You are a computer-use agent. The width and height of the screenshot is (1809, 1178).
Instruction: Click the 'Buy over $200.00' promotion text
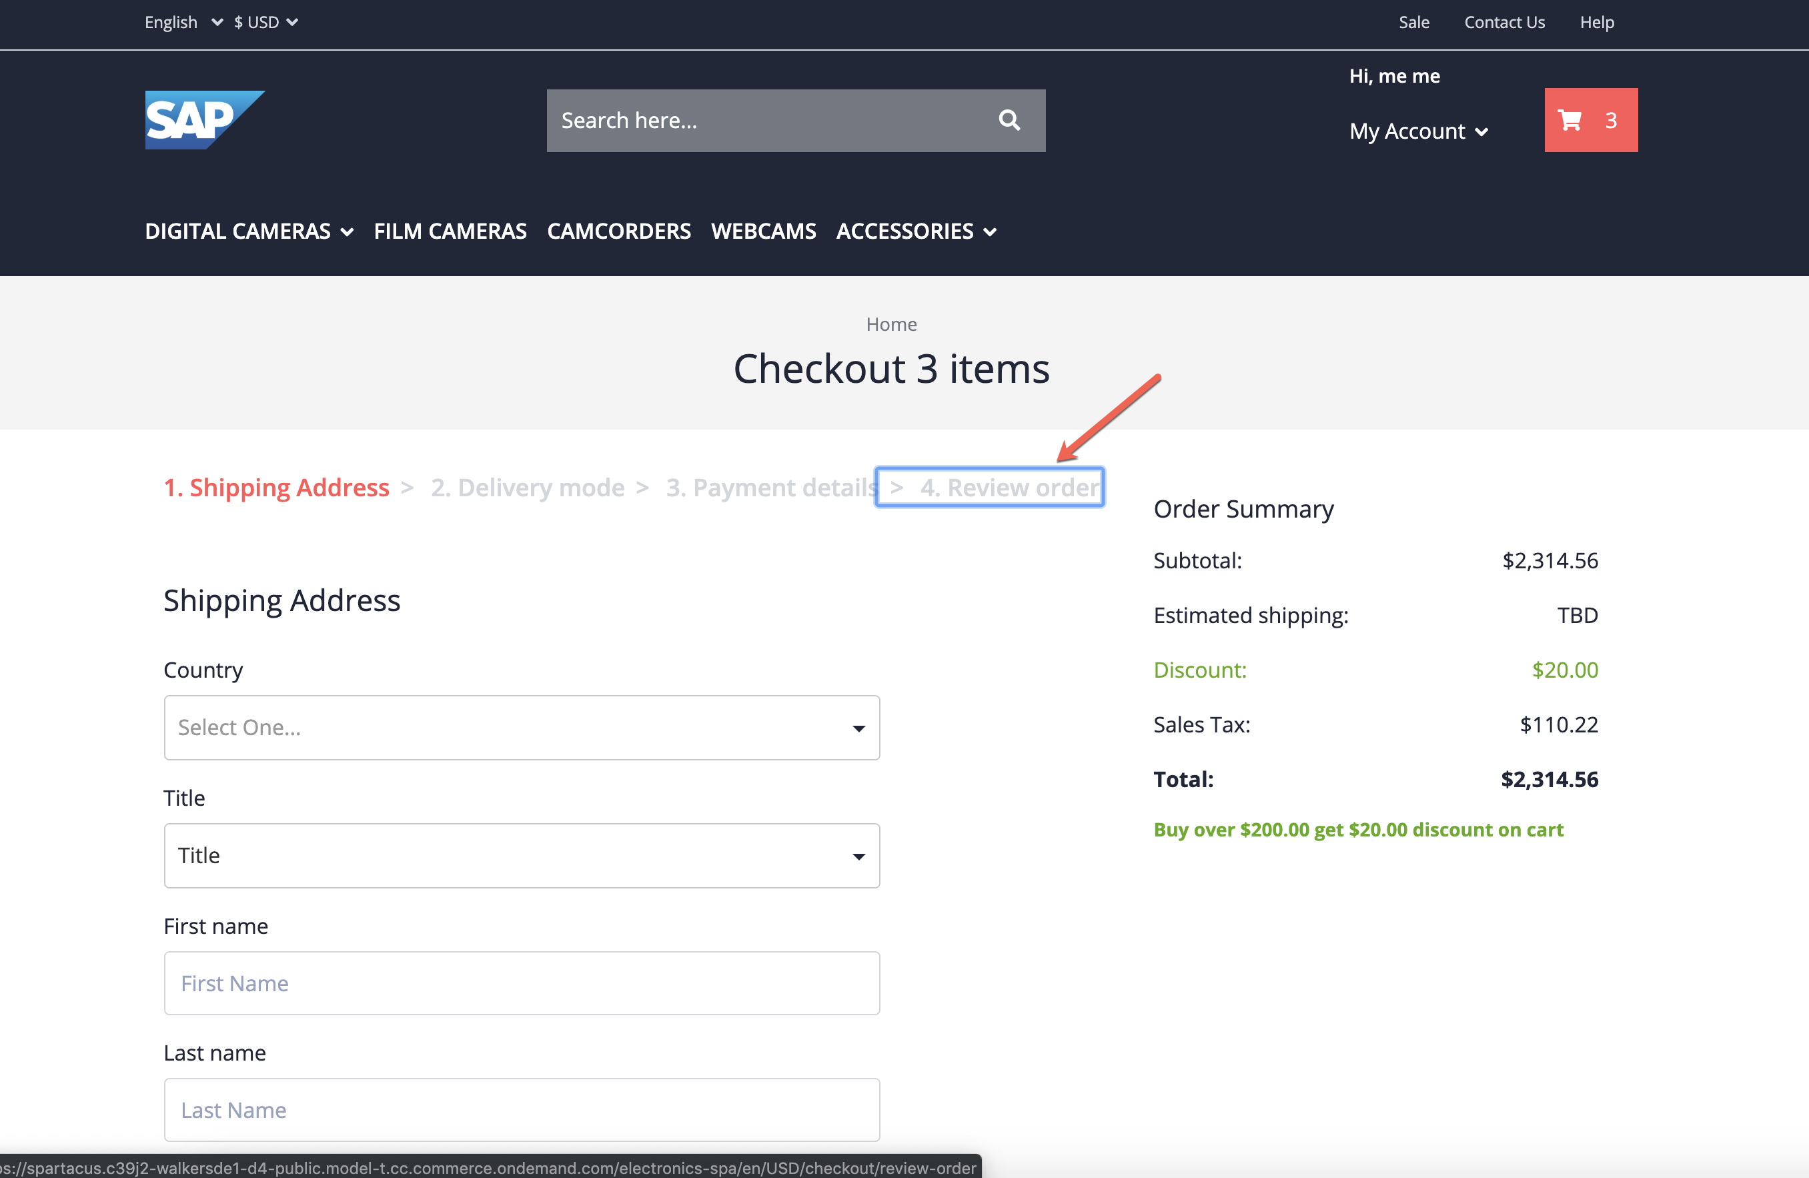1357,829
